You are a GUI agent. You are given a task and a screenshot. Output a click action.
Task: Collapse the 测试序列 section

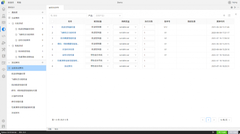9,63
